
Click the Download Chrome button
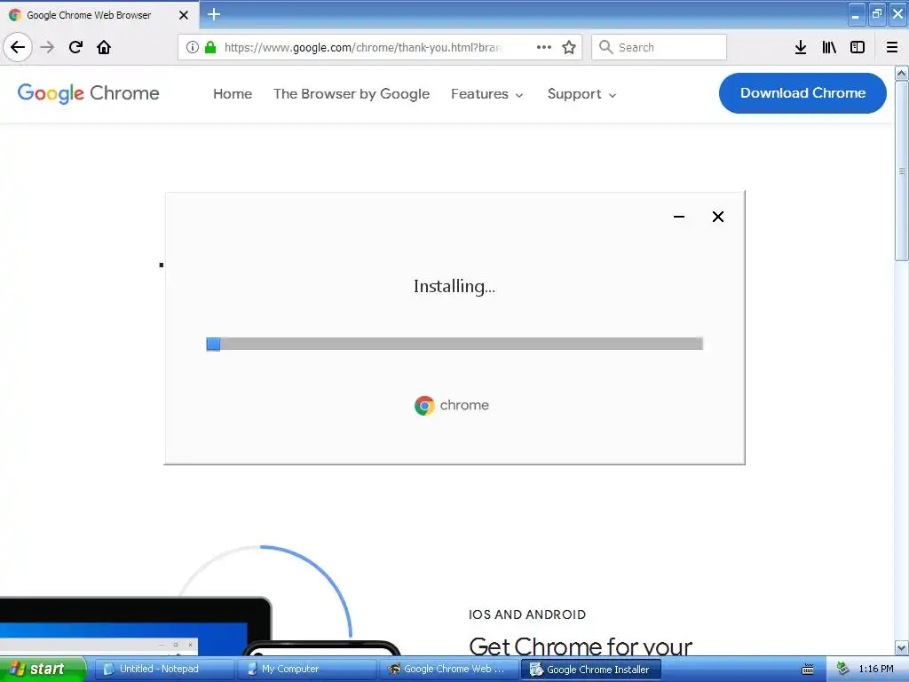click(x=802, y=92)
